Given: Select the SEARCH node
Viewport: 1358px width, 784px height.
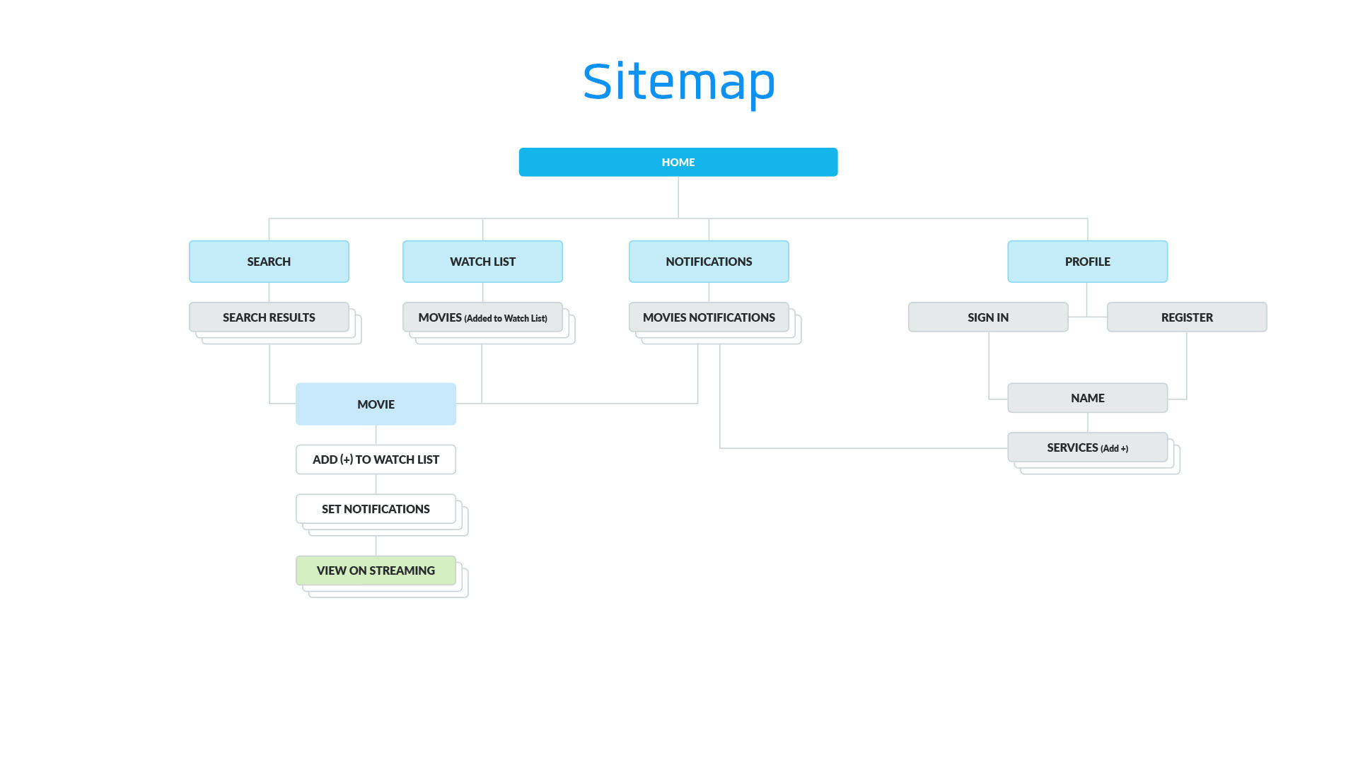Looking at the screenshot, I should click(269, 262).
